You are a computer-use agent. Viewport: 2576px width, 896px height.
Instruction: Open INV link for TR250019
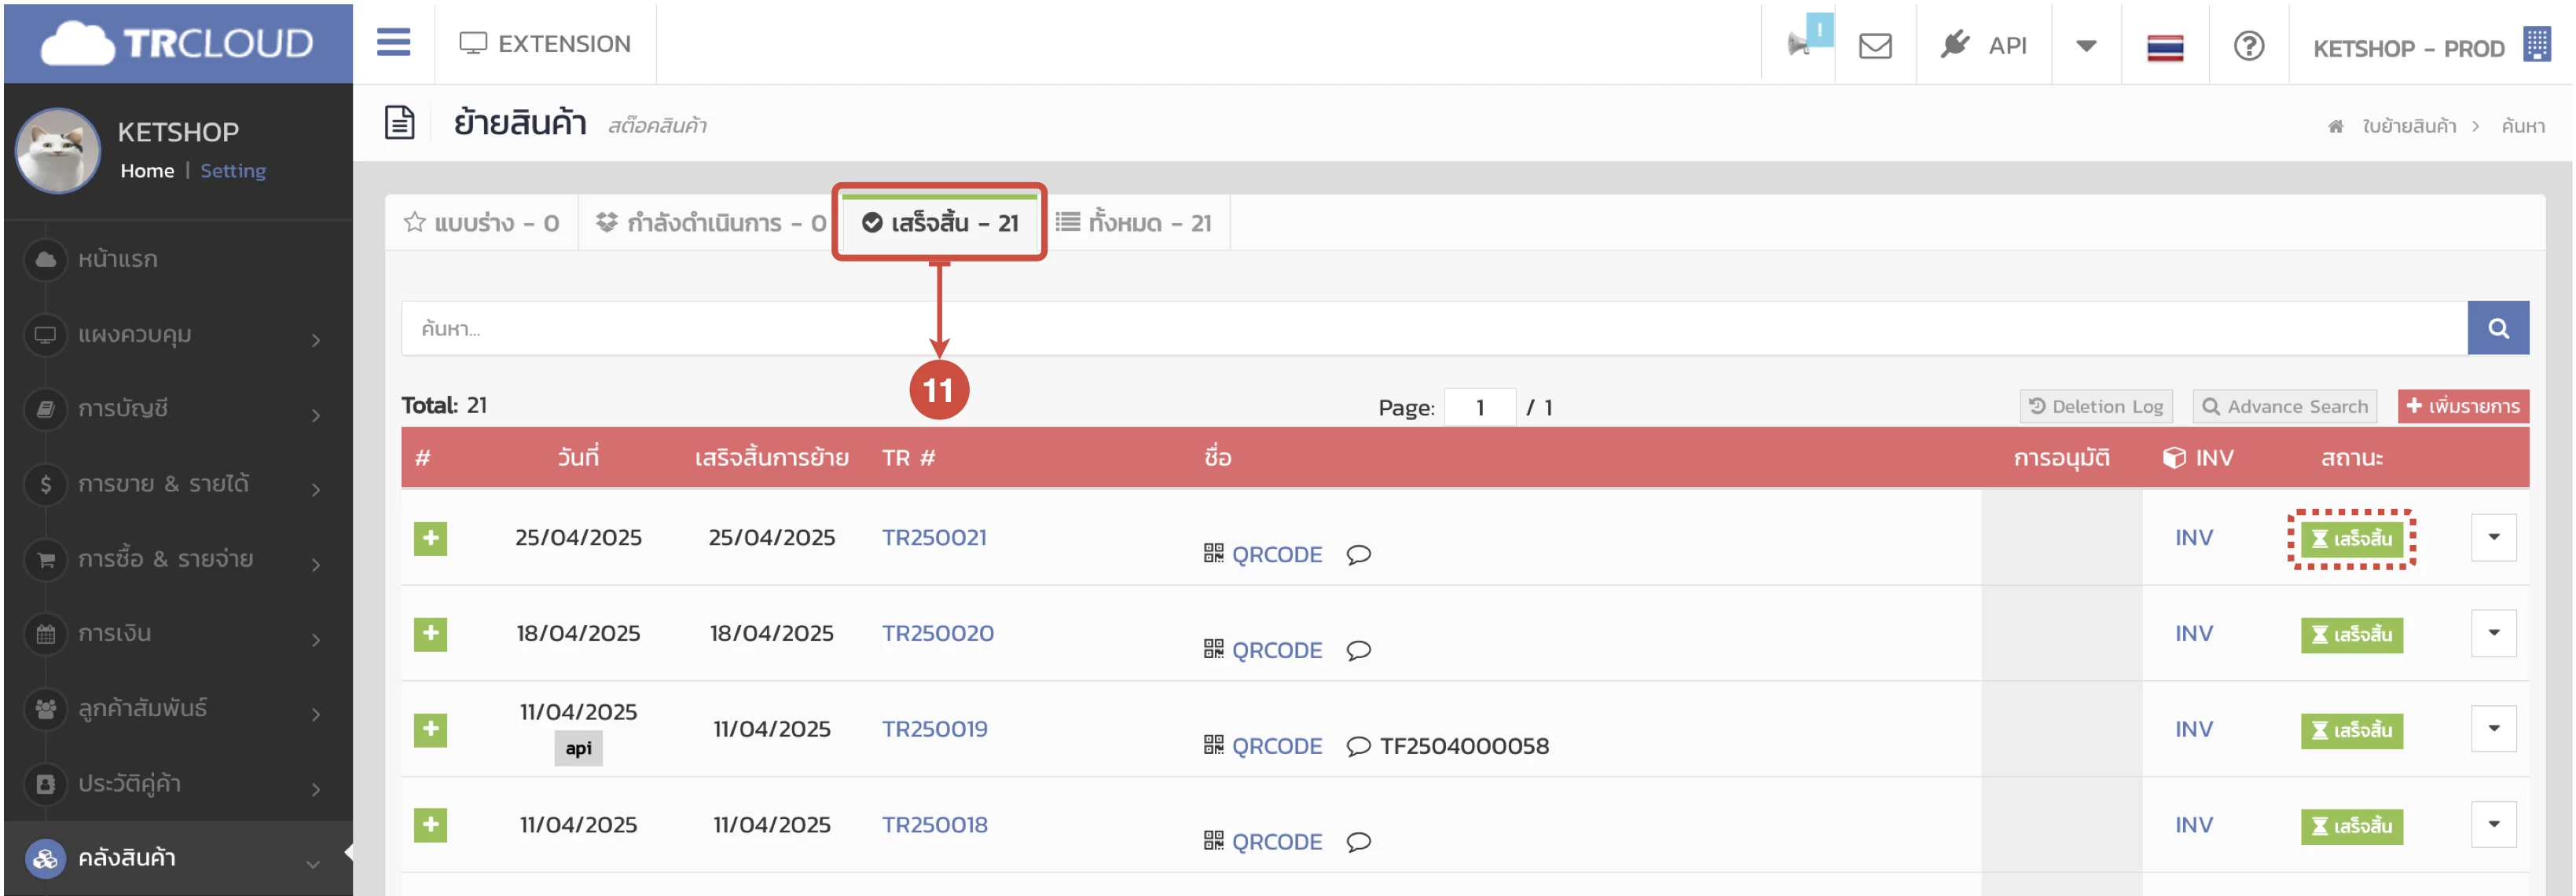coord(2193,730)
